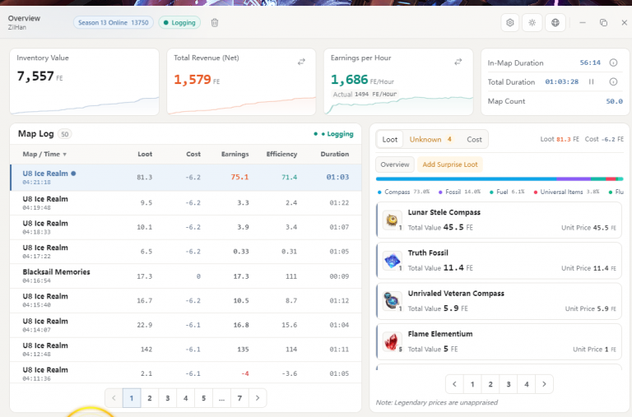Click Fuel 6.1% legend entry

tap(507, 192)
